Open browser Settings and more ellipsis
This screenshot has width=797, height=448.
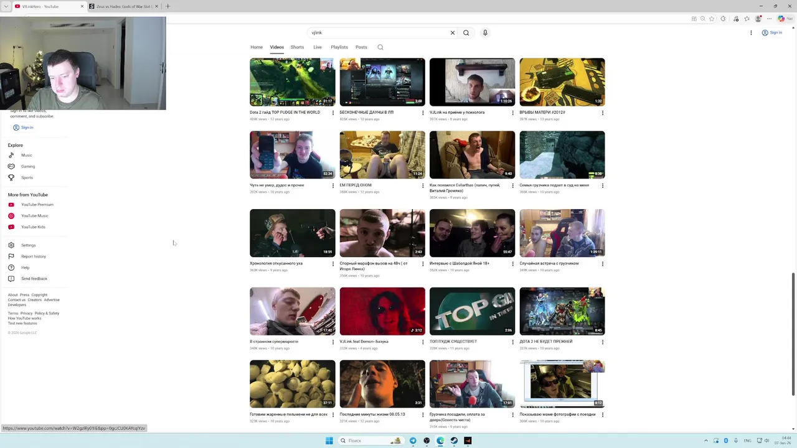pos(770,19)
